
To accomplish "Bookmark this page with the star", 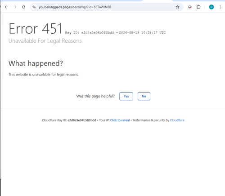I will [178, 7].
